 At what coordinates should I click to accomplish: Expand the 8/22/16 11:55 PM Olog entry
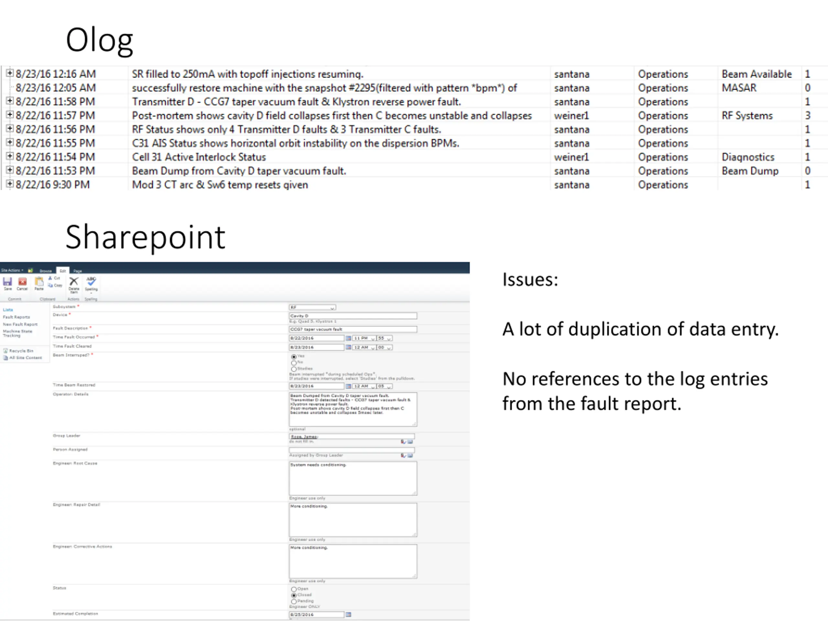10,142
